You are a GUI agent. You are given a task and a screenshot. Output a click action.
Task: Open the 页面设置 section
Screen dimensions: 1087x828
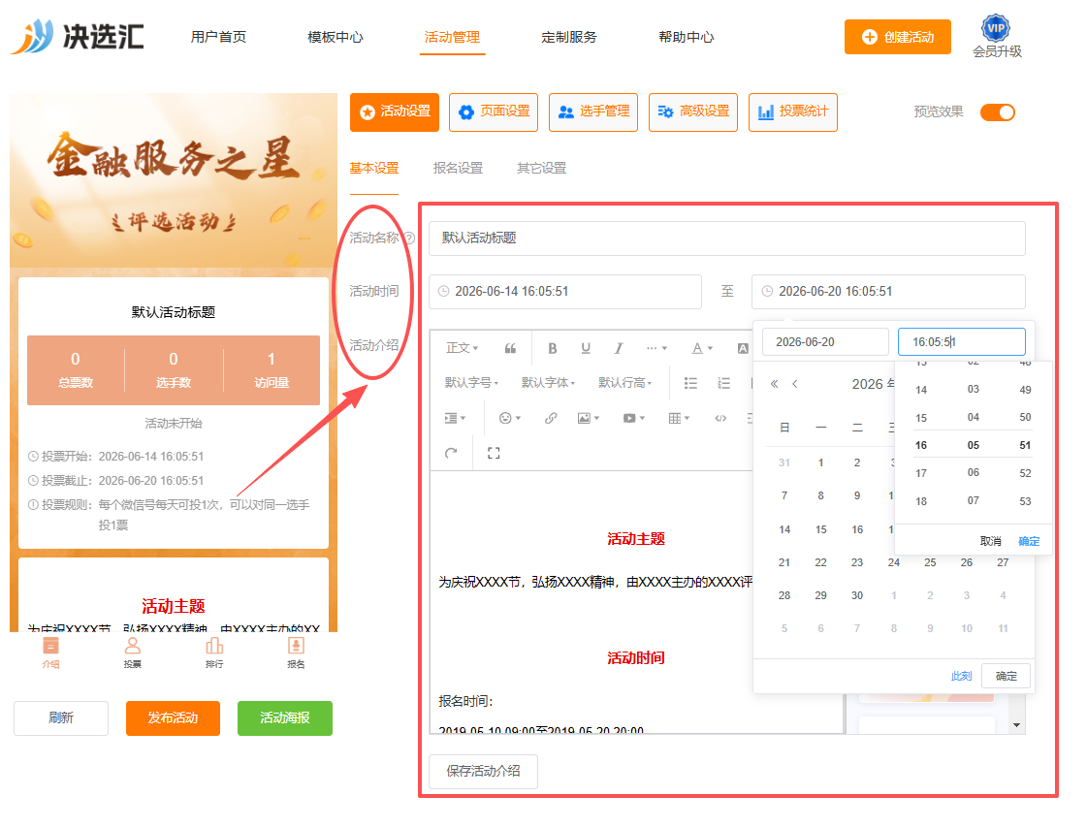point(494,111)
